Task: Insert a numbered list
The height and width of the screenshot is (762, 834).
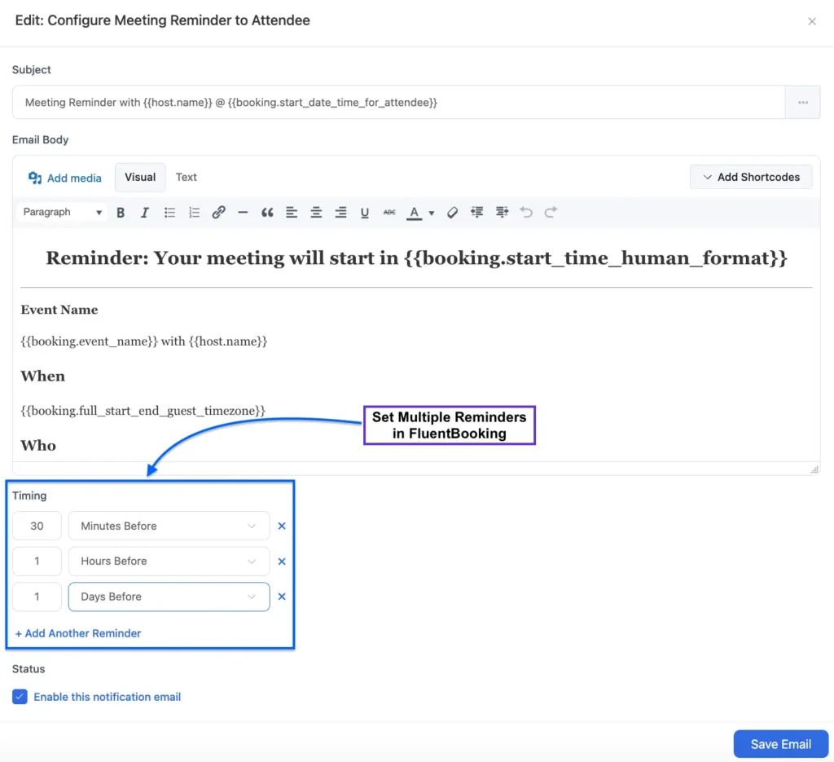Action: click(x=194, y=212)
